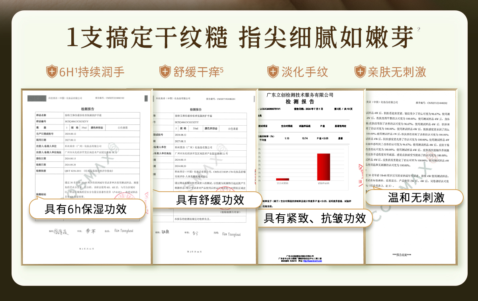Select the 具有舒缓功效 label
Viewport: 478px width, 301px height.
210,199
